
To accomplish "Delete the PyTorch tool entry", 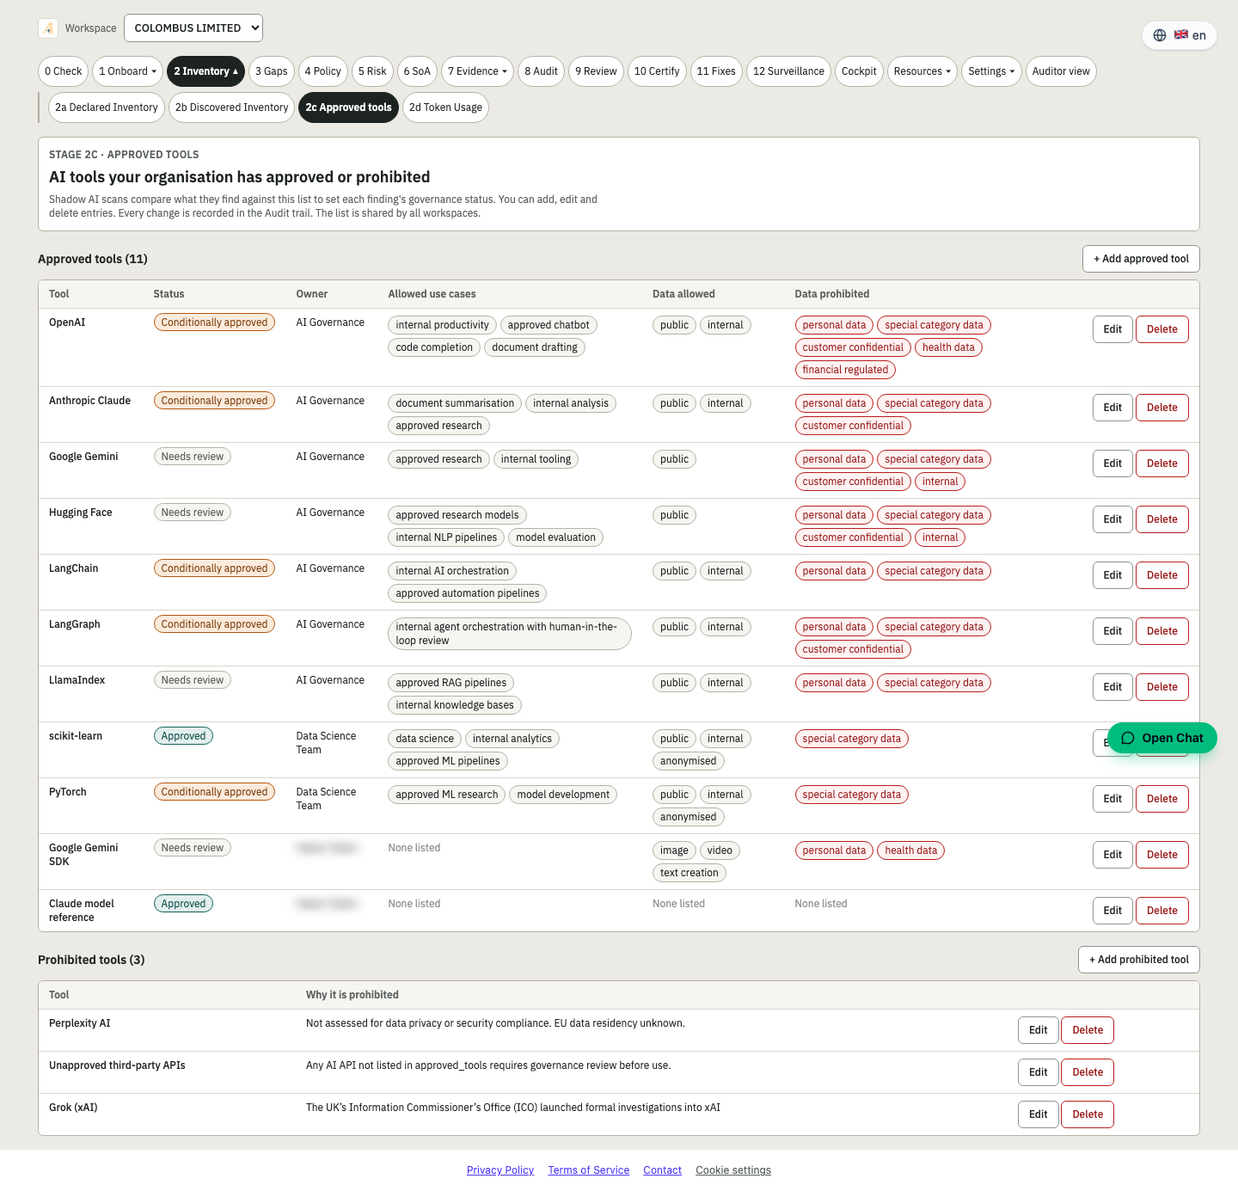I will click(x=1162, y=799).
